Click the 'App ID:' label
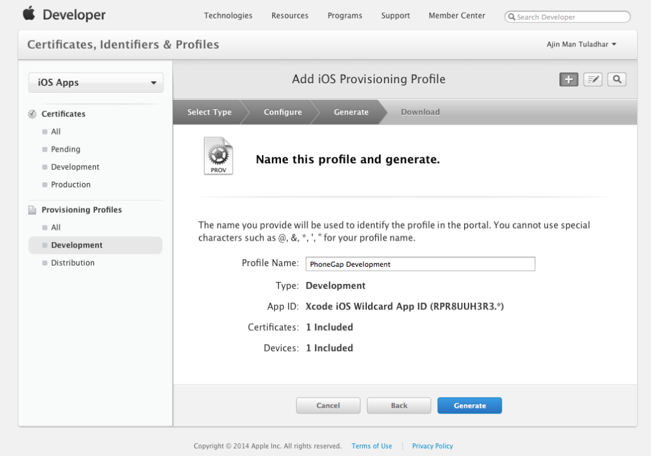The width and height of the screenshot is (651, 456). click(x=283, y=307)
